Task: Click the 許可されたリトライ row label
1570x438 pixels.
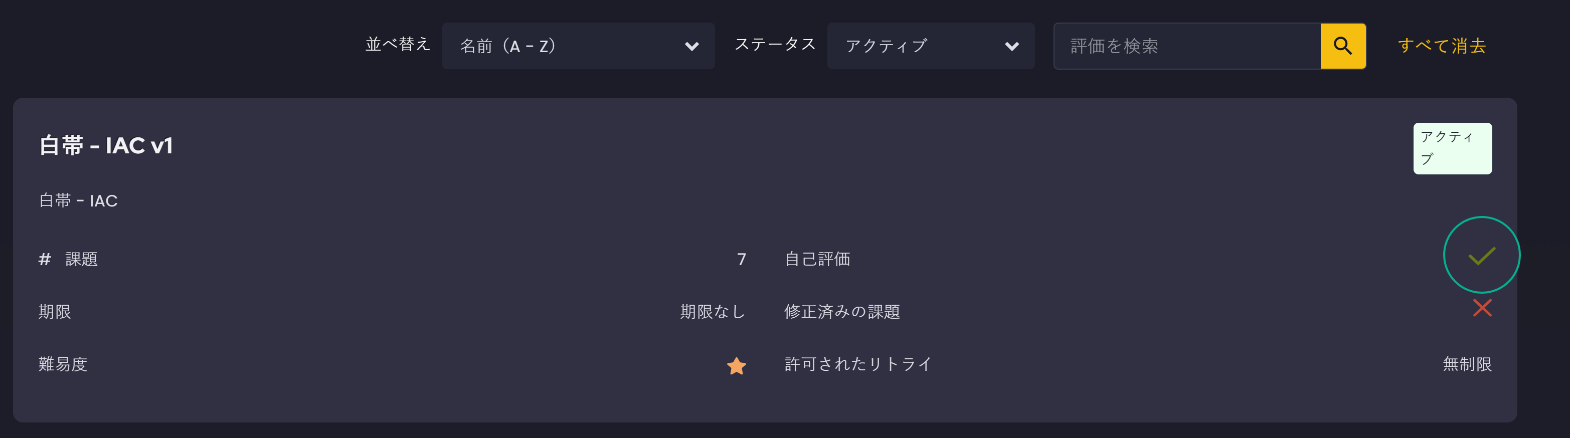Action: (x=857, y=364)
